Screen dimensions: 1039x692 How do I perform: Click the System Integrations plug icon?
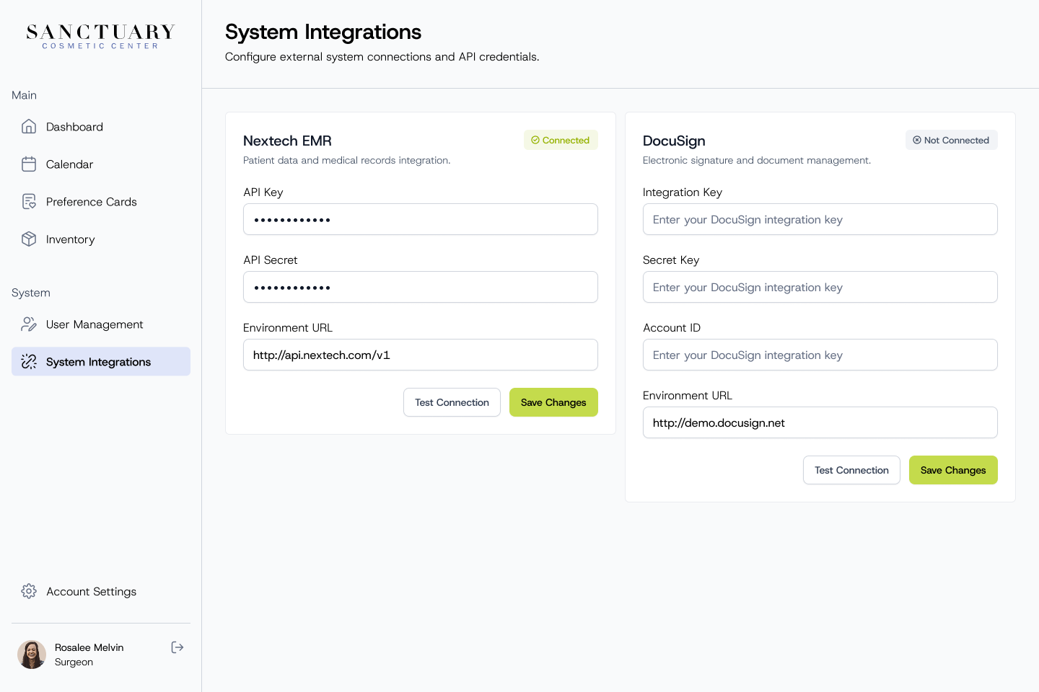pyautogui.click(x=29, y=362)
